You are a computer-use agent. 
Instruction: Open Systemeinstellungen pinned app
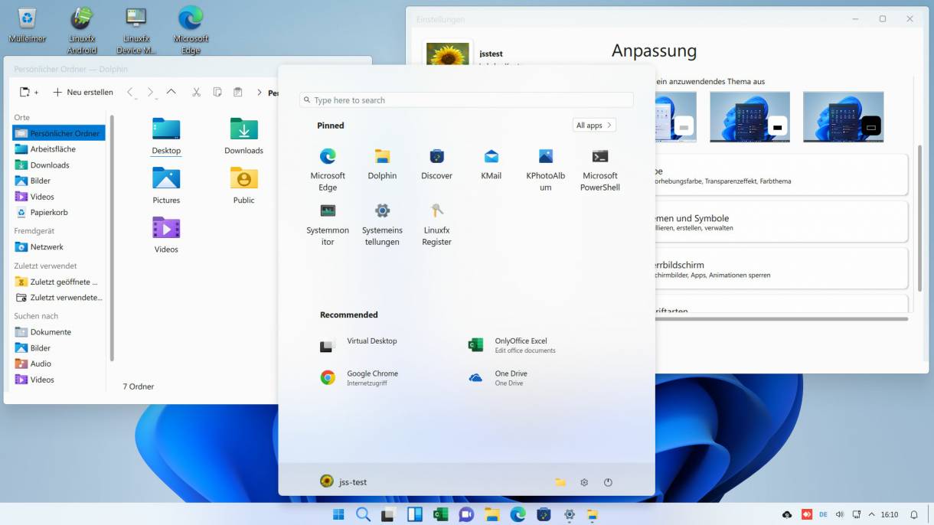382,223
